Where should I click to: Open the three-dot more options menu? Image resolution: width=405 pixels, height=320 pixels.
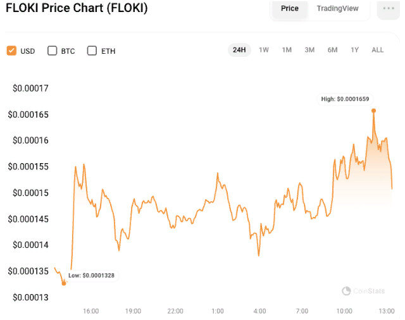coord(387,9)
